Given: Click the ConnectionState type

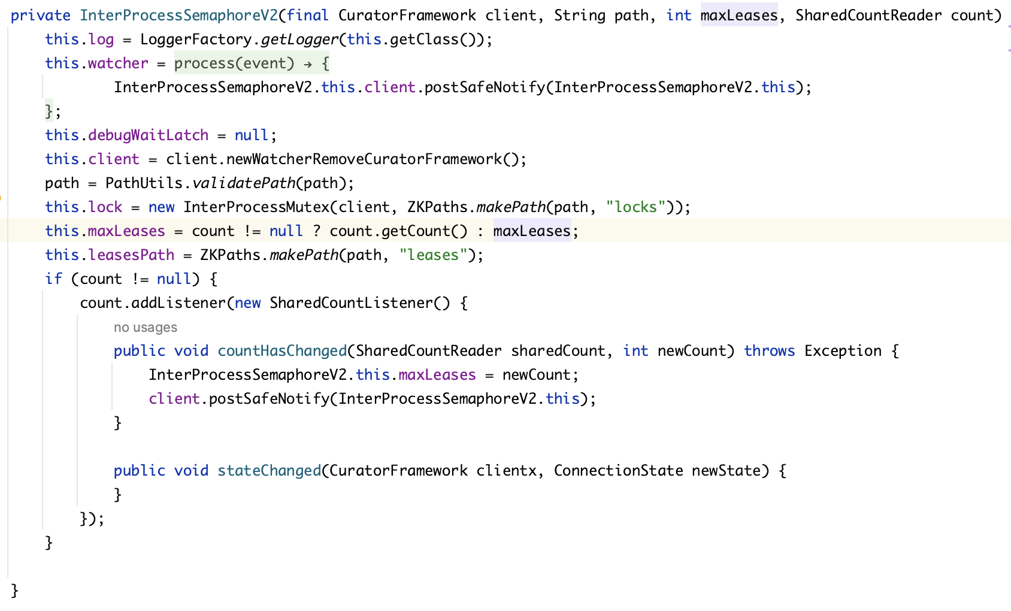Looking at the screenshot, I should (619, 470).
